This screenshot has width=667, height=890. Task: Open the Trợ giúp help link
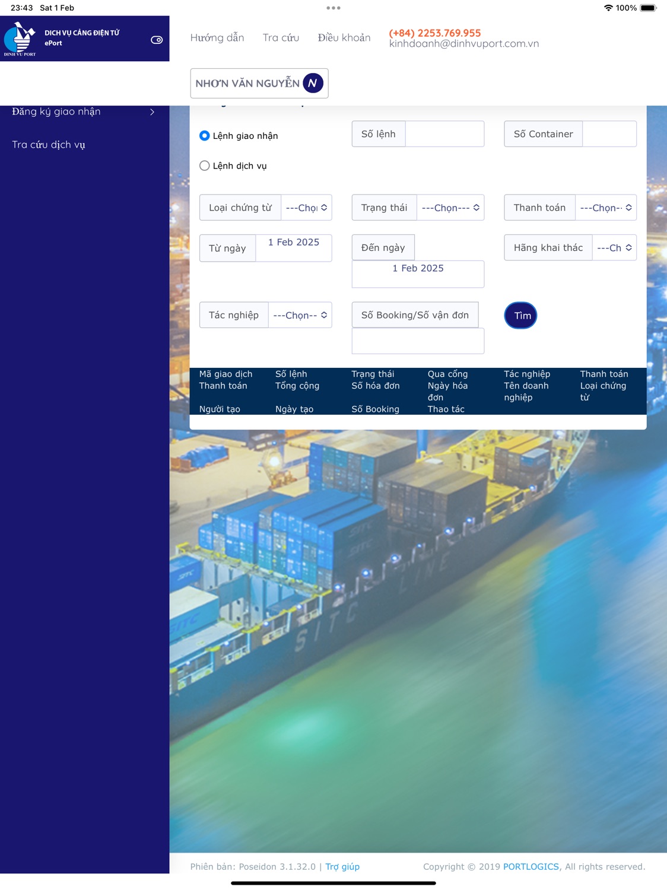[342, 866]
